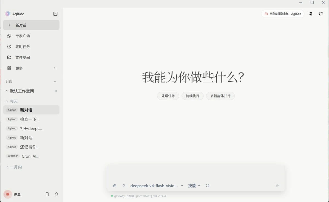Click the plug connector icon
The height and width of the screenshot is (202, 329).
(x=124, y=186)
